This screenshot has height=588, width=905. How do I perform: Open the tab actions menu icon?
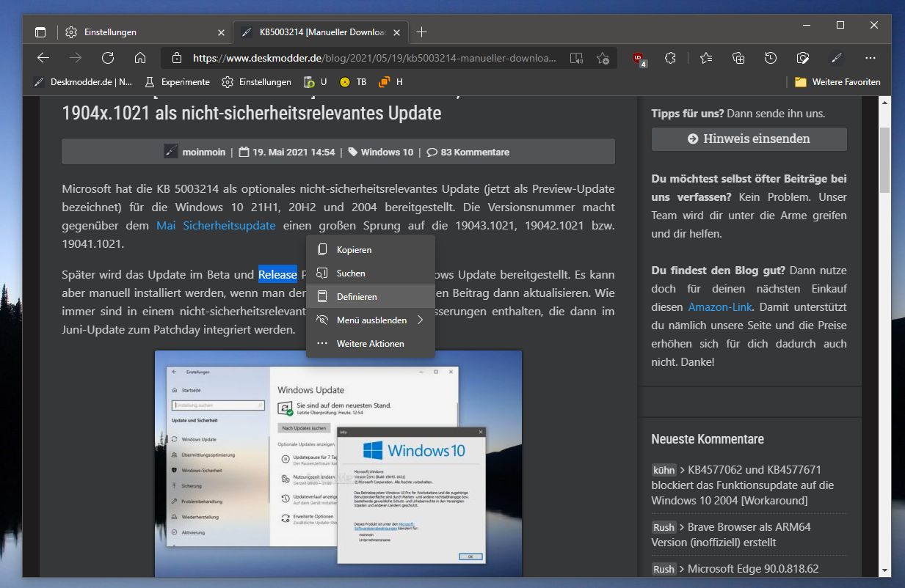coord(40,32)
